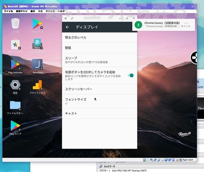
Task: Click the keyboard capture icon beside Right Shift
Action: (180, 160)
